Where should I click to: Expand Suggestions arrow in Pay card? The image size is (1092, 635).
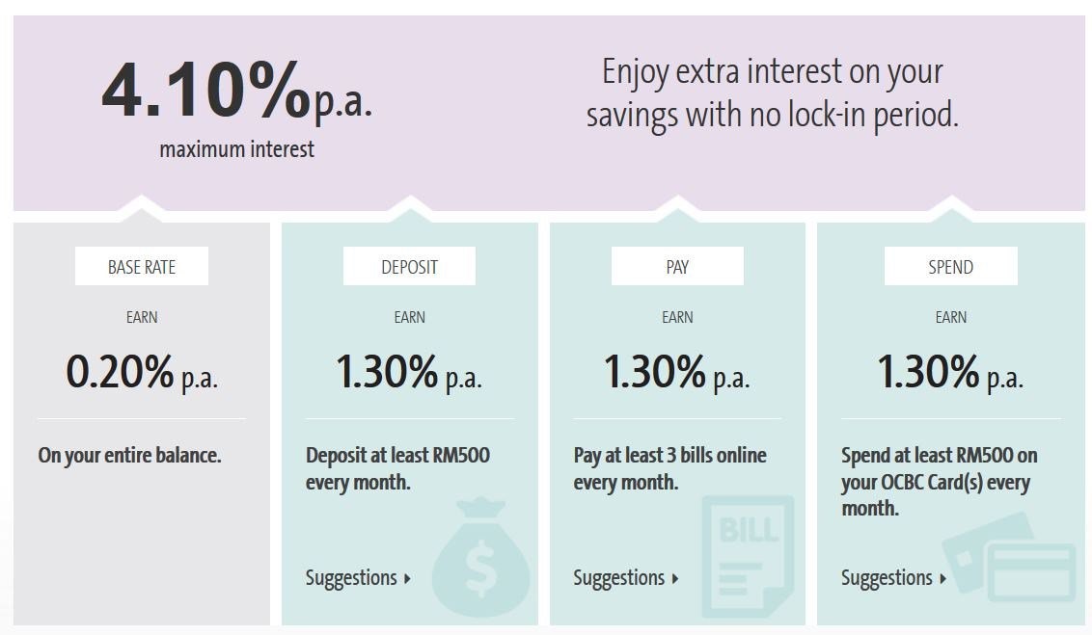tap(675, 579)
